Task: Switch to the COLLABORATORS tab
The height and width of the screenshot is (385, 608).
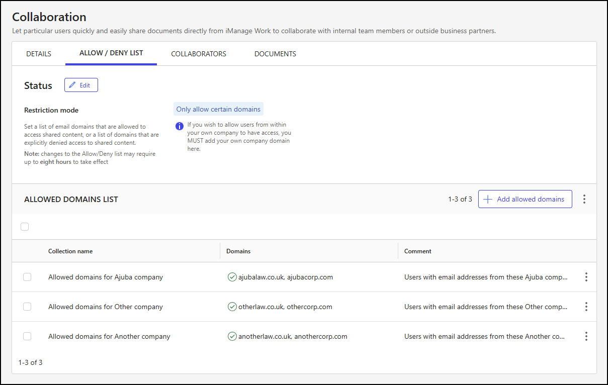Action: pyautogui.click(x=198, y=53)
